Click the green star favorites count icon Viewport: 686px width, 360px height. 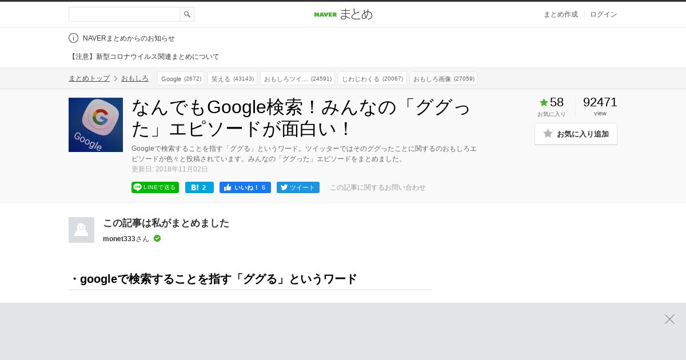tap(544, 102)
